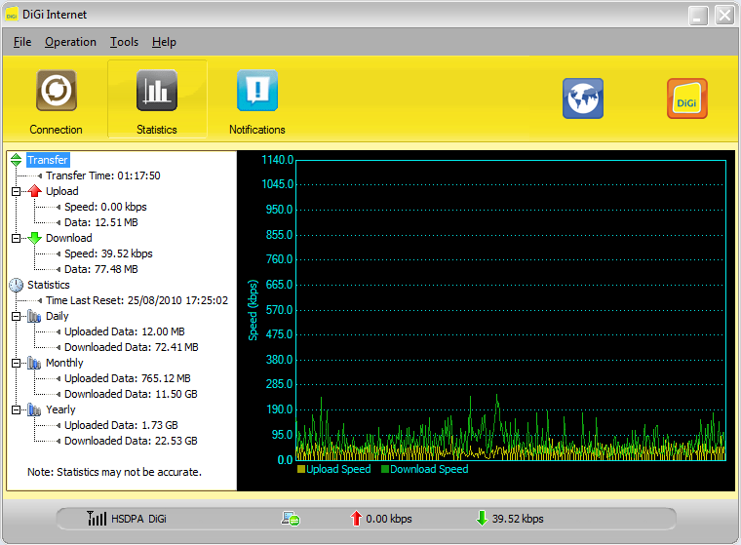The image size is (741, 545).
Task: Open the File menu
Action: click(22, 42)
